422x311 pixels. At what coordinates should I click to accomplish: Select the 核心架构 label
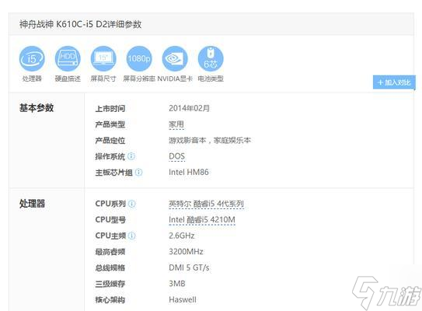click(x=110, y=299)
